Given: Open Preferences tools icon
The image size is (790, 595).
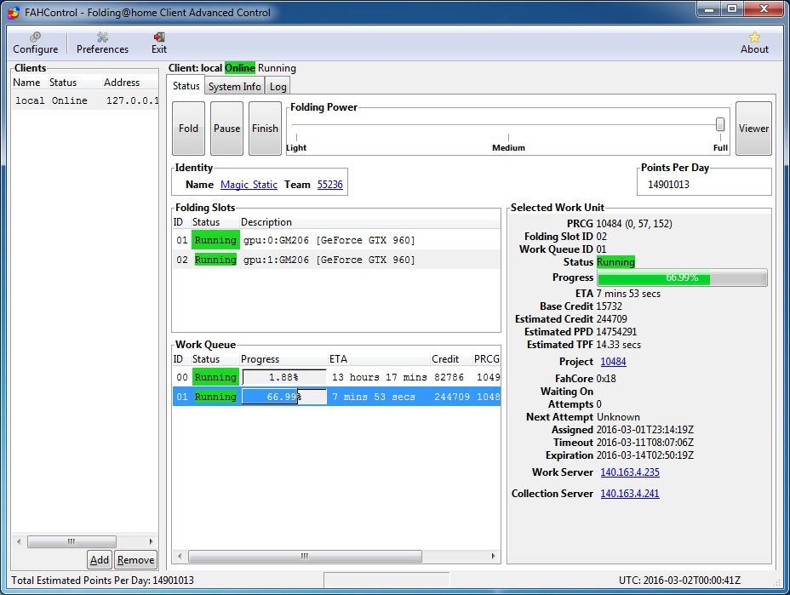Looking at the screenshot, I should point(102,37).
